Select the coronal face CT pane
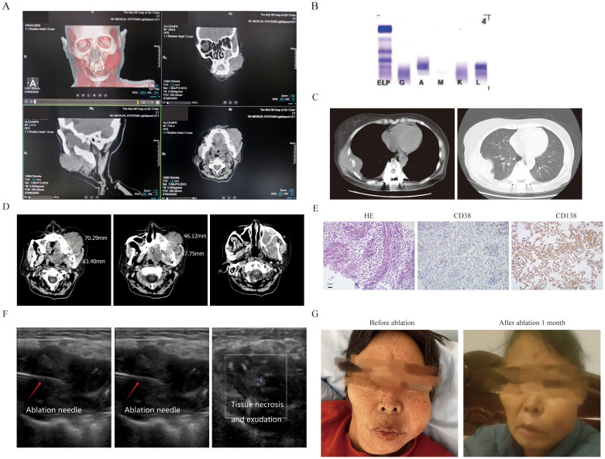The height and width of the screenshot is (459, 605). pos(229,57)
